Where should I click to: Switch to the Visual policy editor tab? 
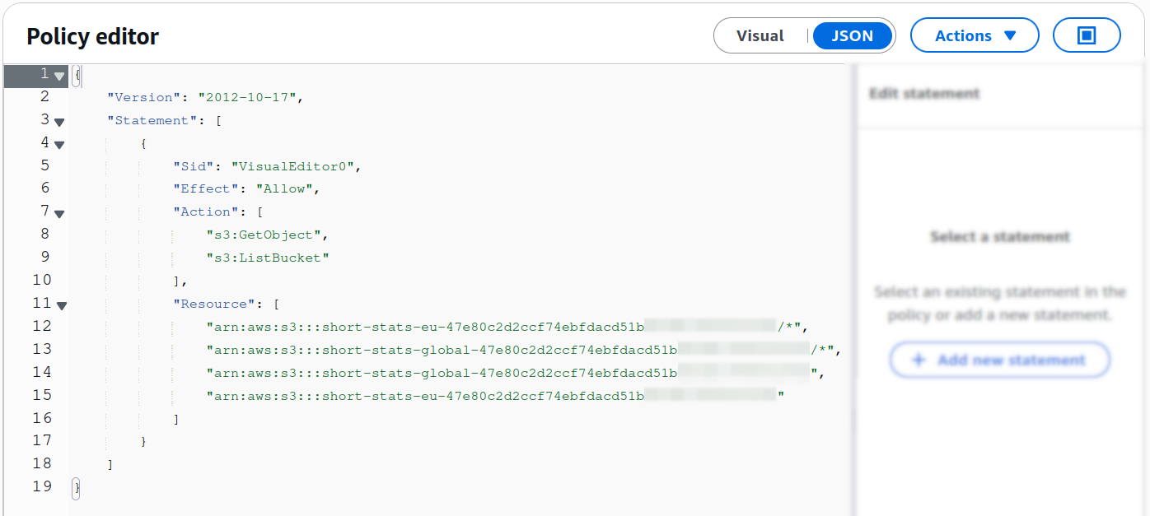pos(759,35)
